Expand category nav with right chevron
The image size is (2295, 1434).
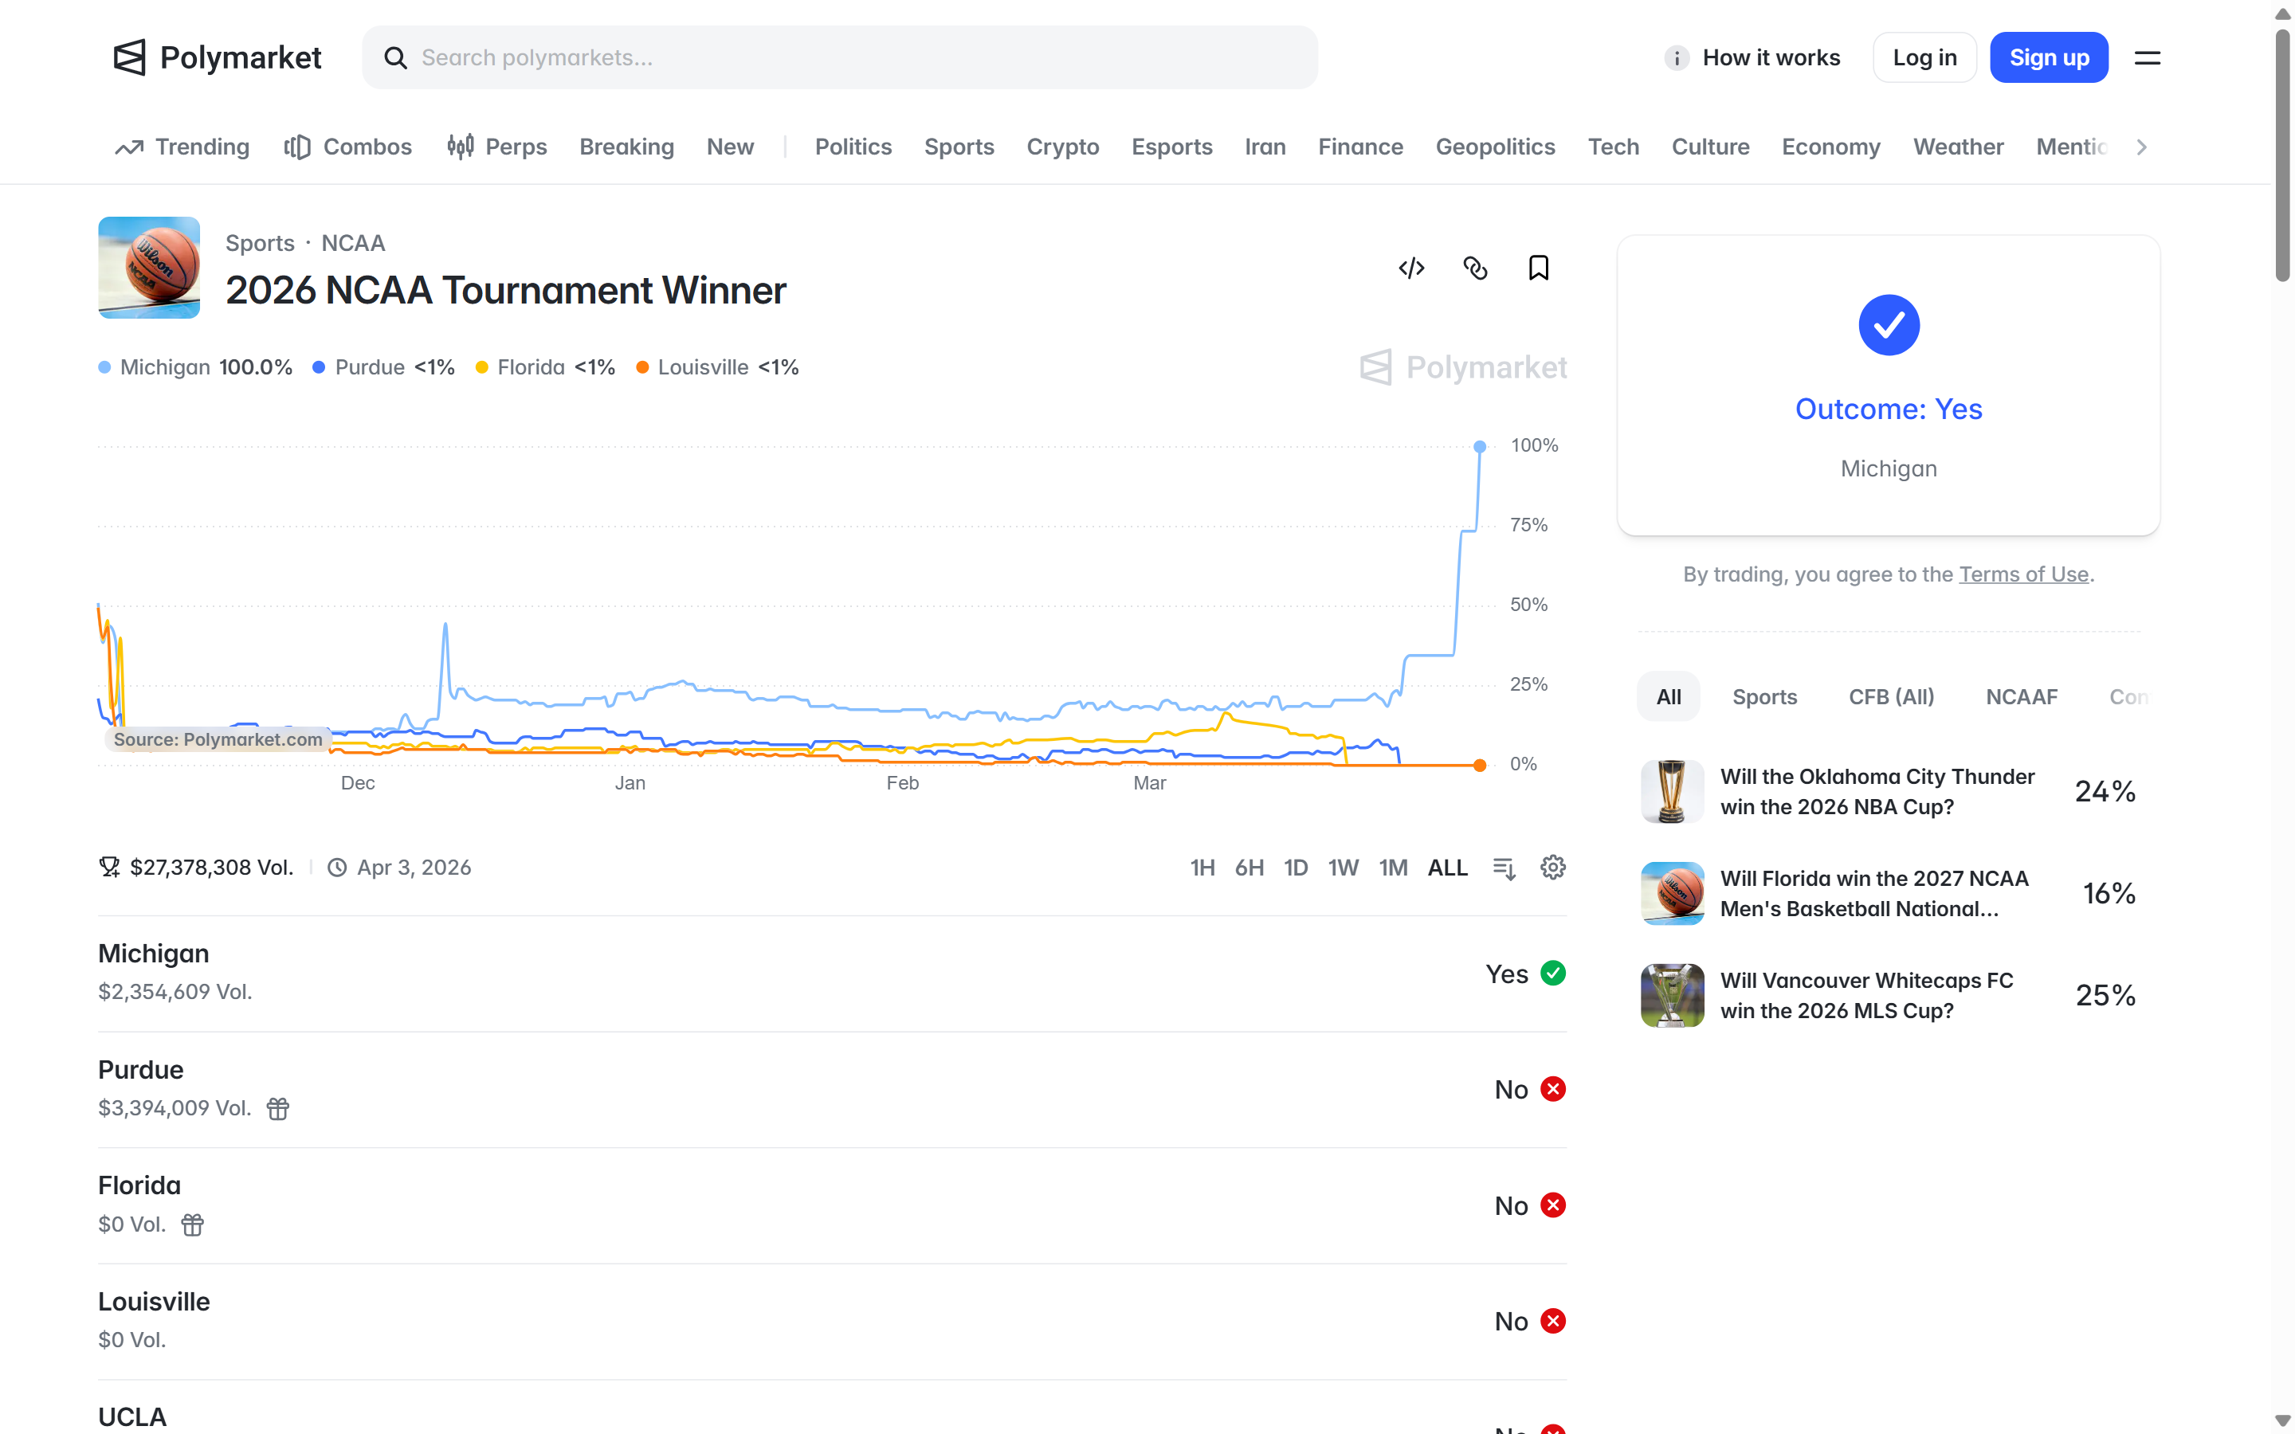[2141, 147]
